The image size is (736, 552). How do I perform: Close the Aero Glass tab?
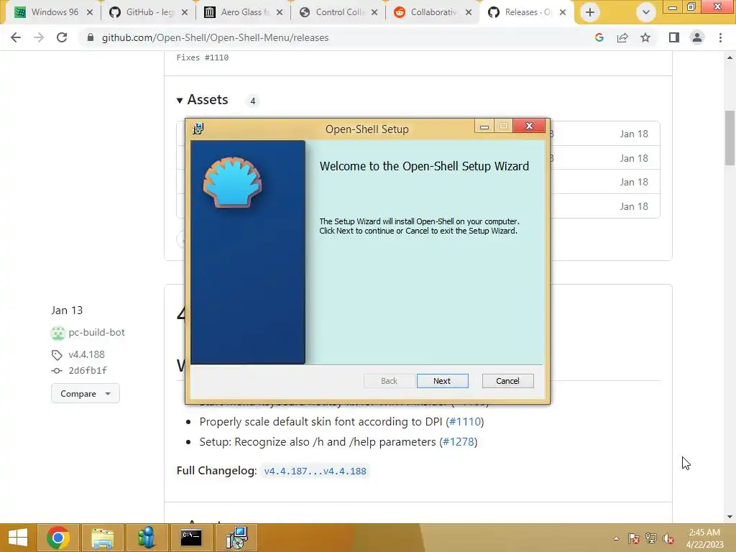280,12
